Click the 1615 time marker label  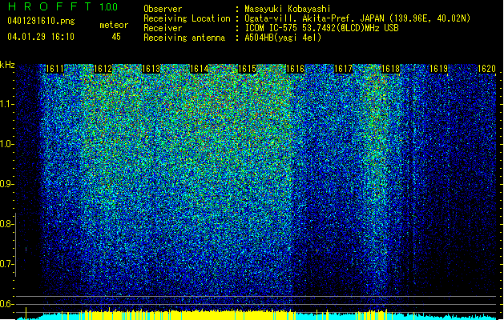pos(247,69)
